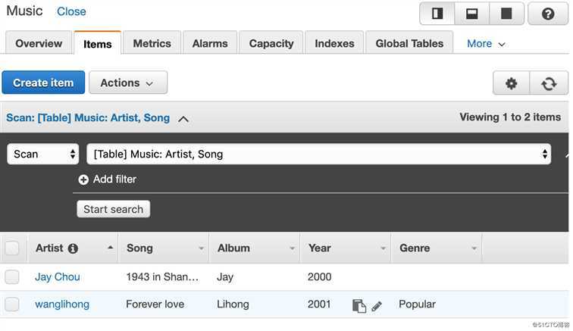Toggle the select all items checkbox
Image resolution: width=573 pixels, height=331 pixels.
12,248
